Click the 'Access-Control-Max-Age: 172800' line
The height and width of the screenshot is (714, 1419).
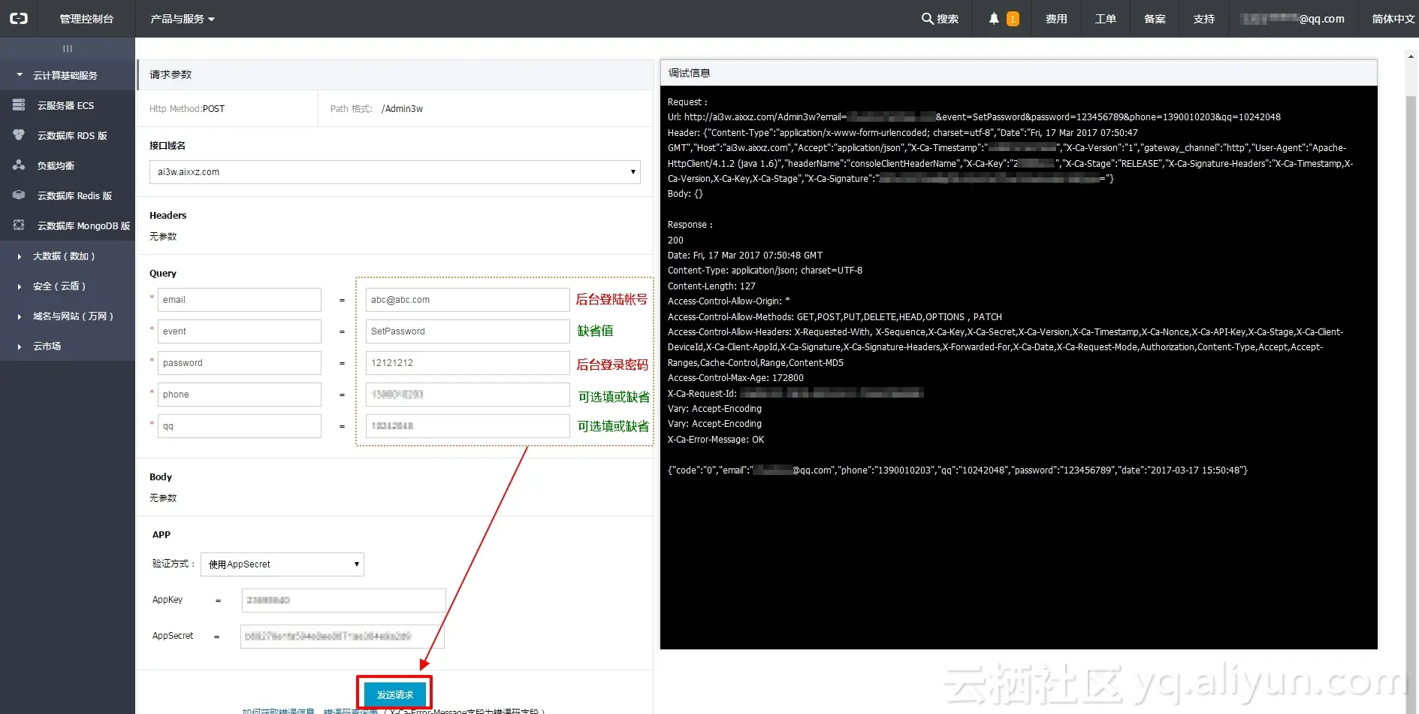point(735,378)
